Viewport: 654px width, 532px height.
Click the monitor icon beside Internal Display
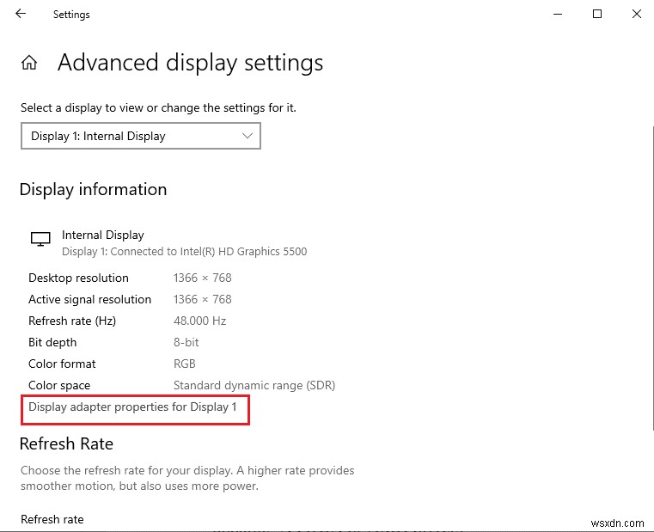click(x=40, y=239)
